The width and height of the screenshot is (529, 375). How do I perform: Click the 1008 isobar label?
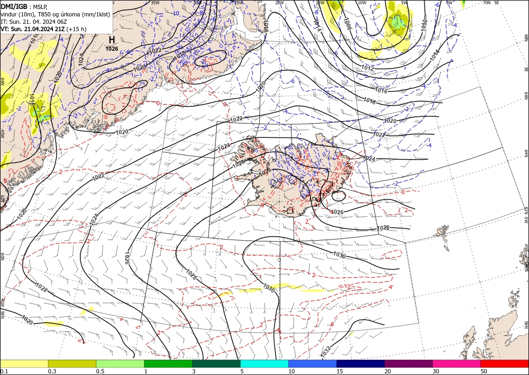click(348, 24)
